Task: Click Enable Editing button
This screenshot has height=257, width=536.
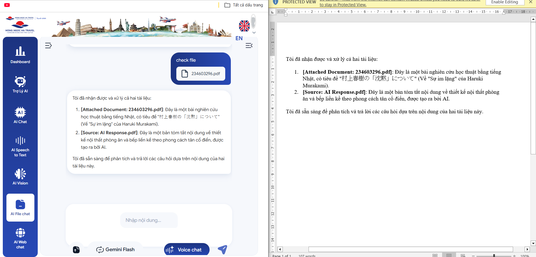Action: [504, 2]
